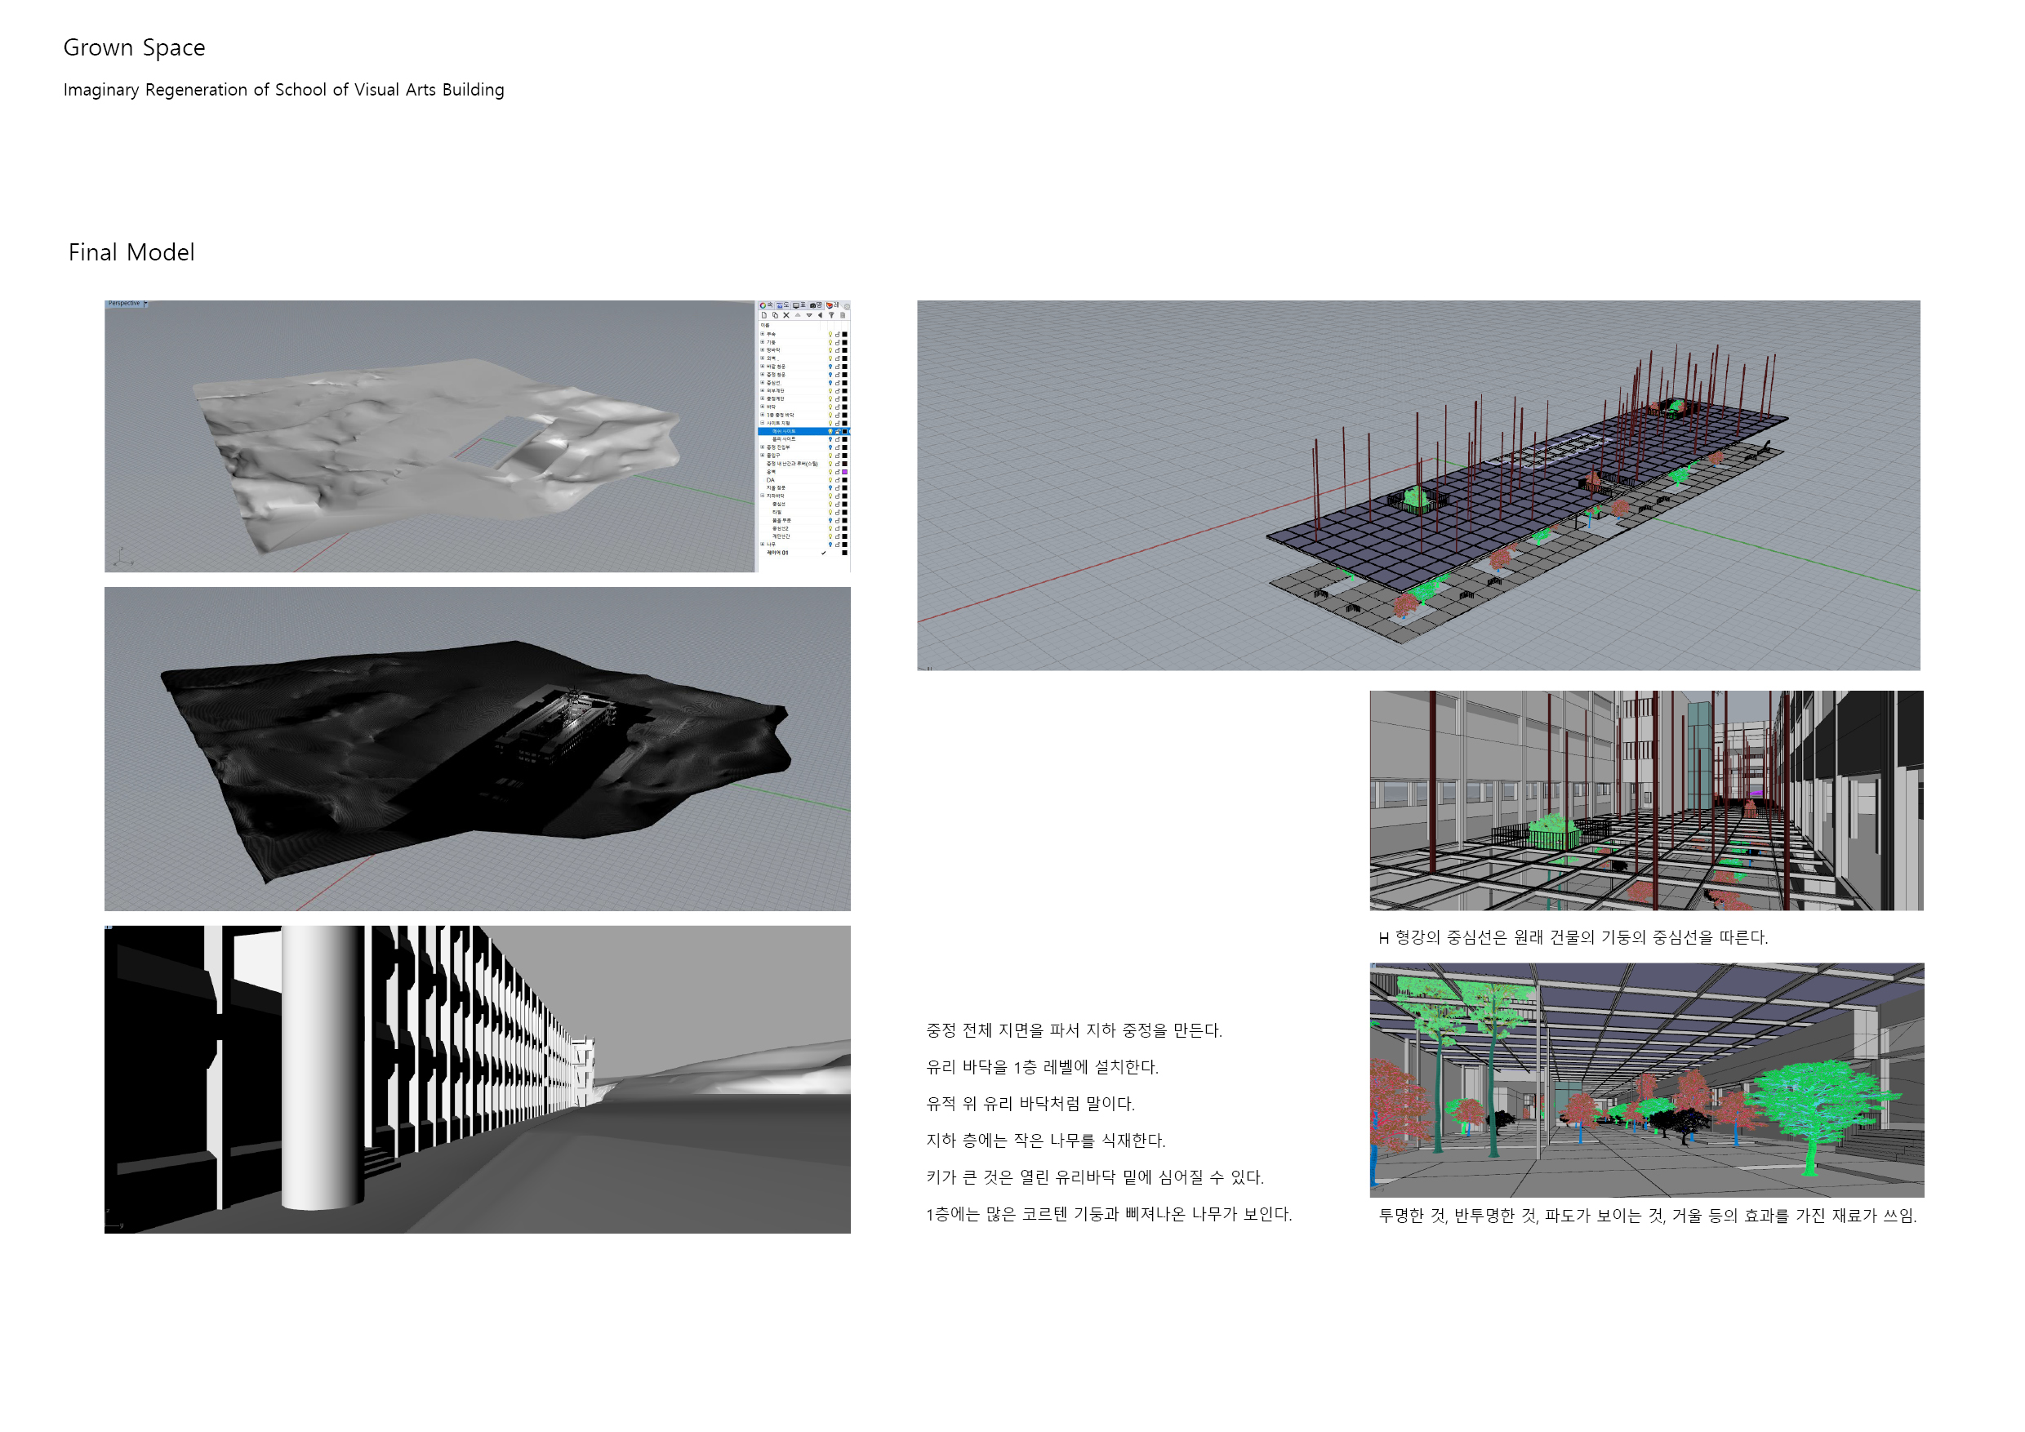The height and width of the screenshot is (1432, 2025).
Task: Toggle visibility bulb of the 나무 layer
Action: coord(830,545)
